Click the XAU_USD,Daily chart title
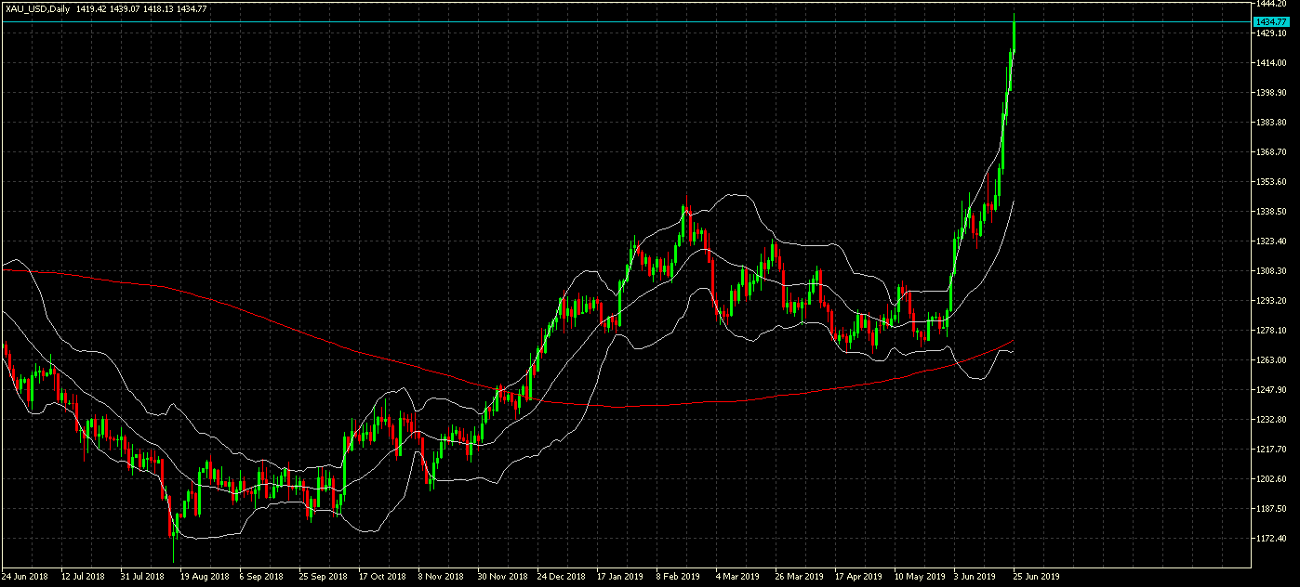This screenshot has height=587, width=1300. 39,8
